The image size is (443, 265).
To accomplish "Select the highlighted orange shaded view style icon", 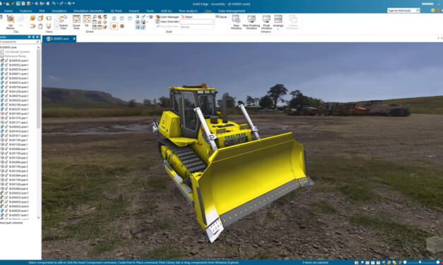I will click(x=114, y=26).
